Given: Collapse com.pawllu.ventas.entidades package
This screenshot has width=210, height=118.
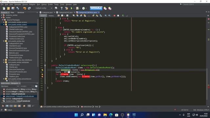Looking at the screenshot, I should 4,62.
